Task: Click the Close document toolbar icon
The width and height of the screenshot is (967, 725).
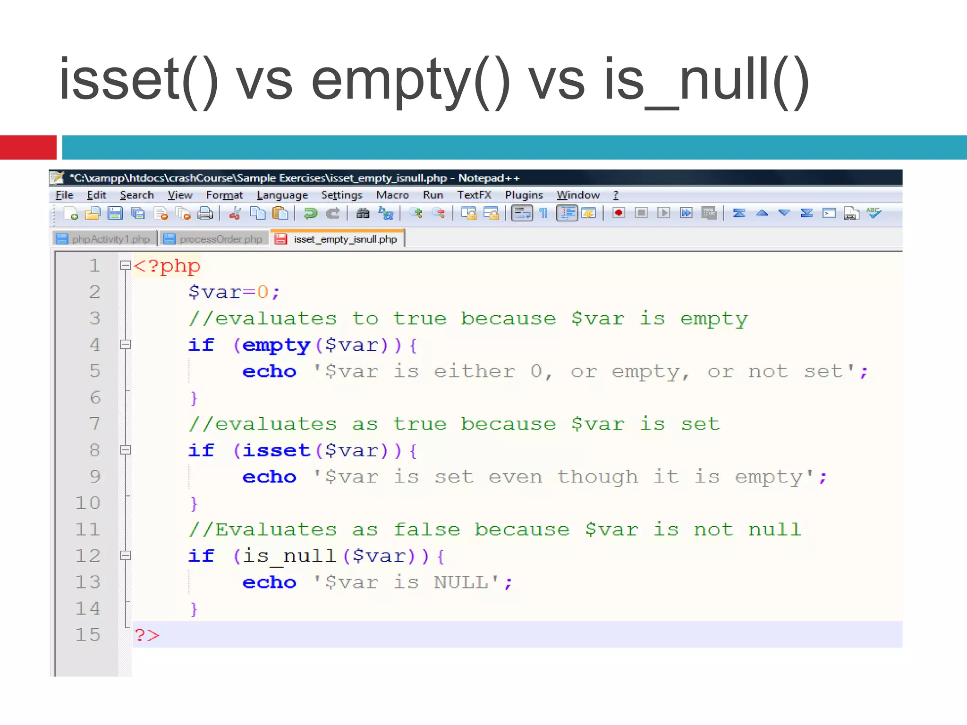Action: tap(161, 213)
